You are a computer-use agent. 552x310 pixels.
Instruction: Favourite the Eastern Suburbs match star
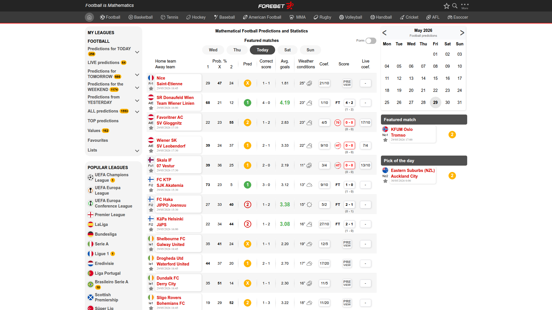tap(385, 181)
